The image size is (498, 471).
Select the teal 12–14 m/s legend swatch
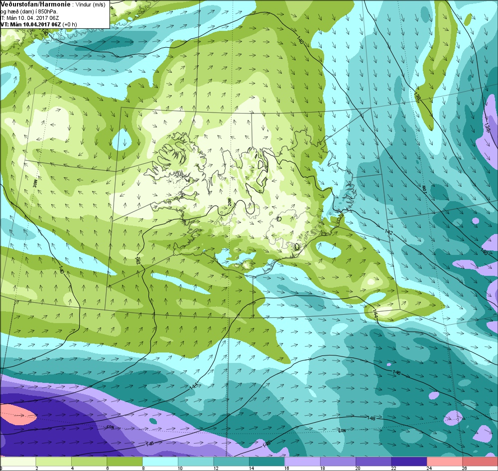231,461
